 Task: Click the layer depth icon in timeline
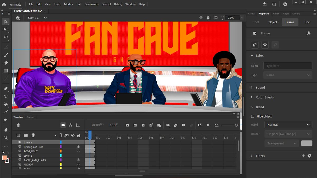78,125
